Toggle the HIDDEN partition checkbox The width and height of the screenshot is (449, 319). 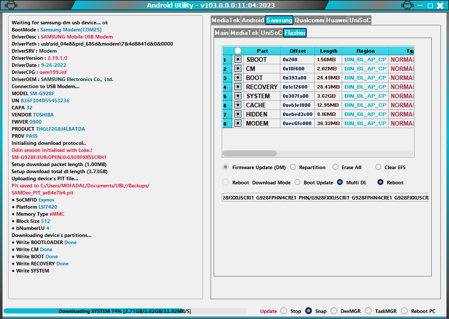238,114
